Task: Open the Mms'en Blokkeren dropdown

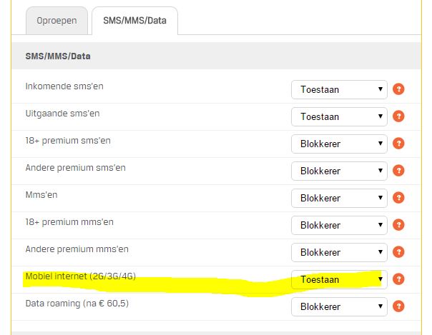Action: (x=339, y=198)
